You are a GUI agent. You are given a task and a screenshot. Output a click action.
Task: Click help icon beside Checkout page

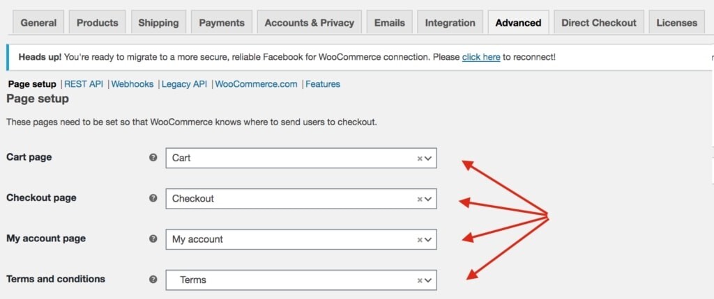(x=153, y=198)
